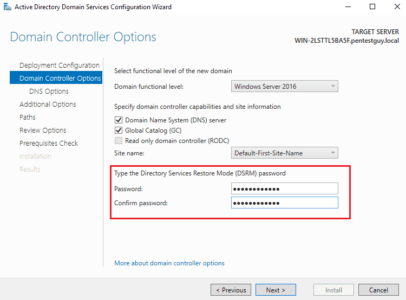Open the Site name dropdown
The image size is (406, 300).
(x=285, y=153)
